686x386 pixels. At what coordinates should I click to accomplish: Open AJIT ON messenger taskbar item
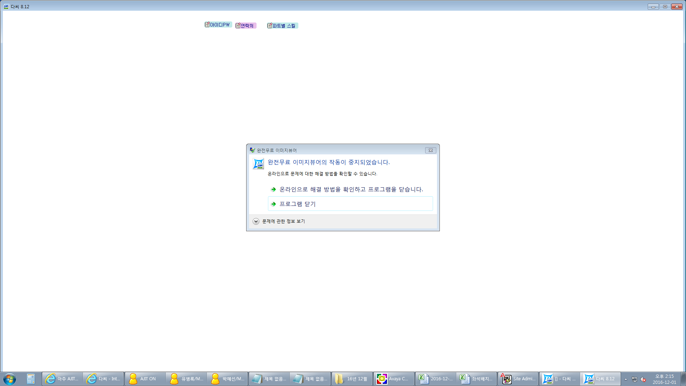pyautogui.click(x=145, y=379)
